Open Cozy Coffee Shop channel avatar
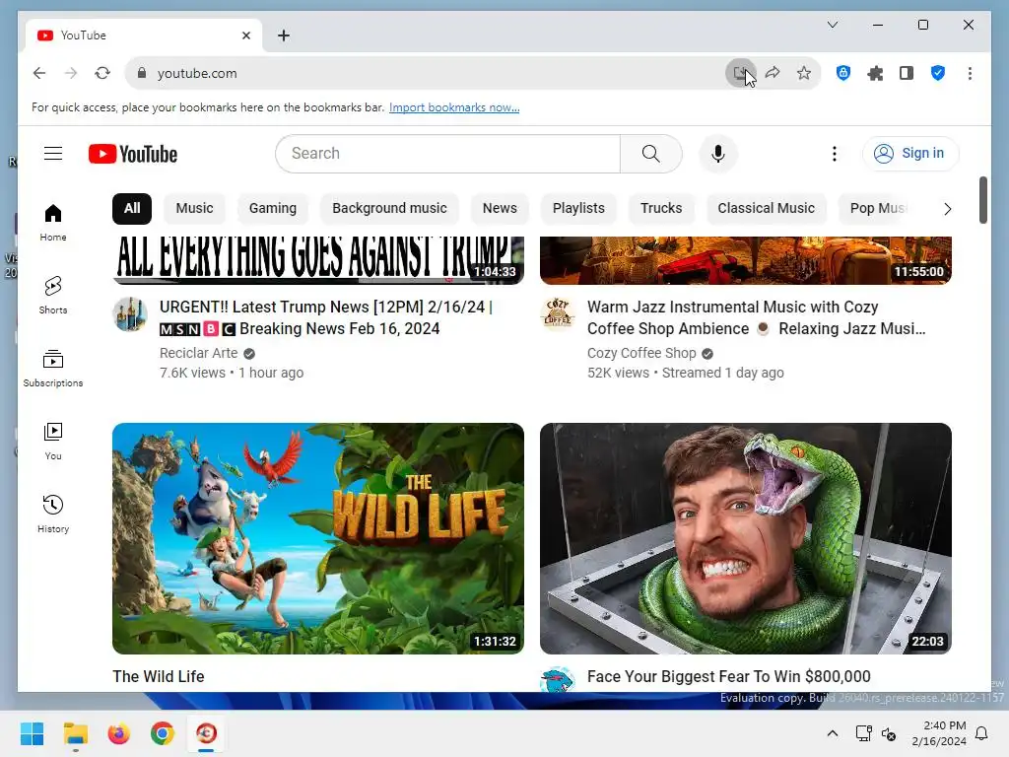Screen dimensions: 1009x757 pos(558,314)
